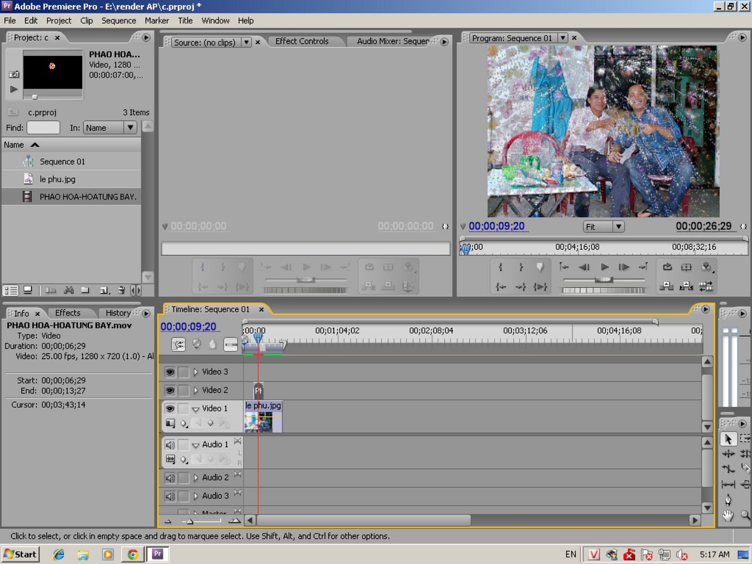Image resolution: width=752 pixels, height=564 pixels.
Task: Toggle Safe Margins in Program monitor
Action: (x=686, y=267)
